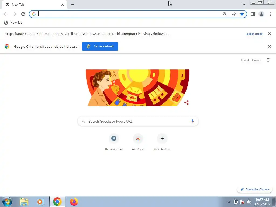Viewport: 276px width, 207px height.
Task: Open the tab search dropdown arrow
Action: [x=244, y=5]
